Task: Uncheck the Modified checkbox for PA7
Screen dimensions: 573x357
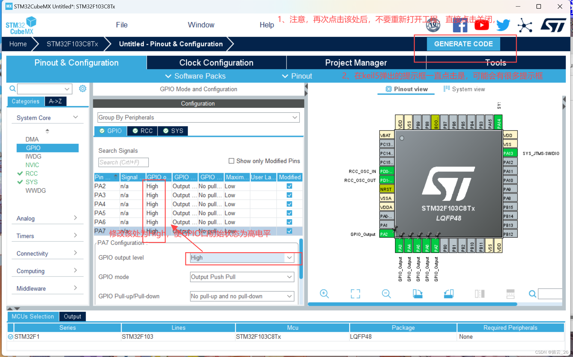Action: (x=289, y=231)
